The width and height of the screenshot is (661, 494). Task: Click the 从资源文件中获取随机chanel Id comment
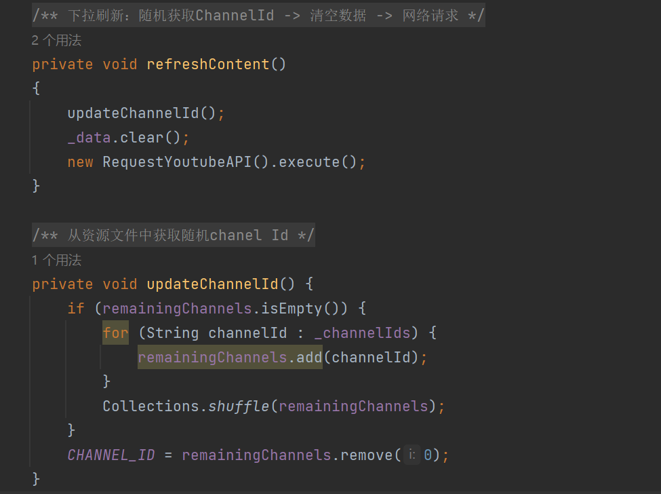coord(174,235)
